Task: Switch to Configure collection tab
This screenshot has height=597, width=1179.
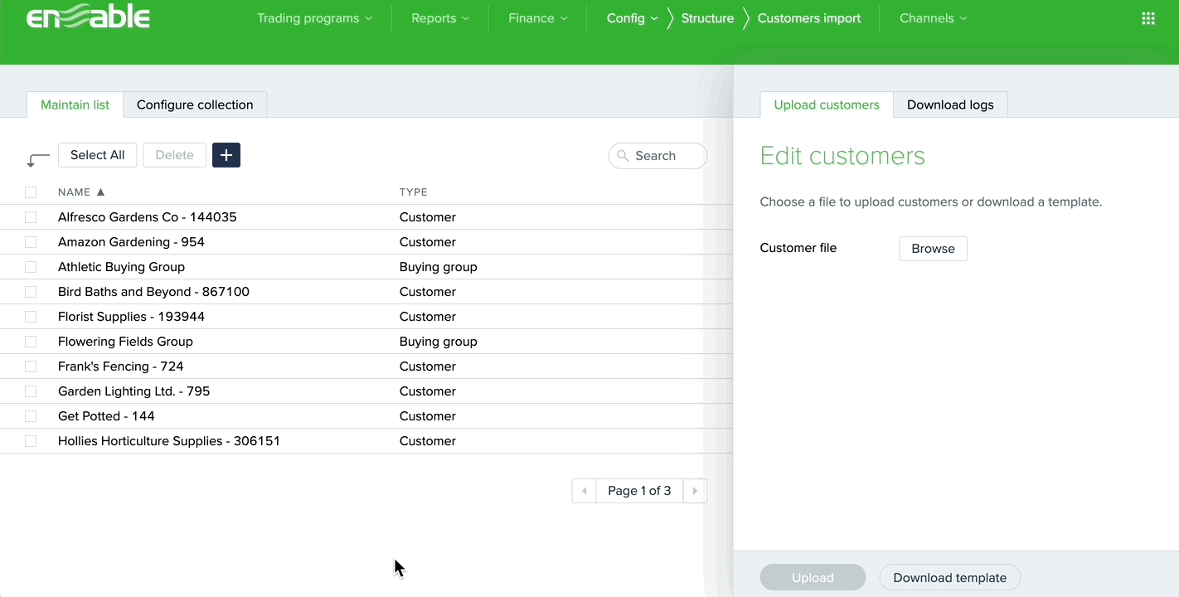Action: coord(195,105)
